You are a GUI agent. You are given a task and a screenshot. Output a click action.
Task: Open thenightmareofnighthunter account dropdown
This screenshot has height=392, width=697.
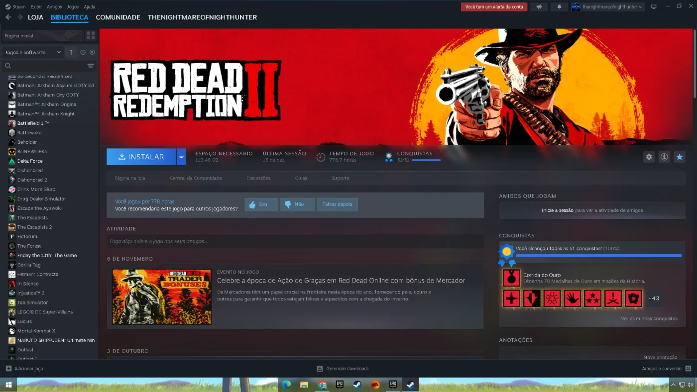click(608, 7)
